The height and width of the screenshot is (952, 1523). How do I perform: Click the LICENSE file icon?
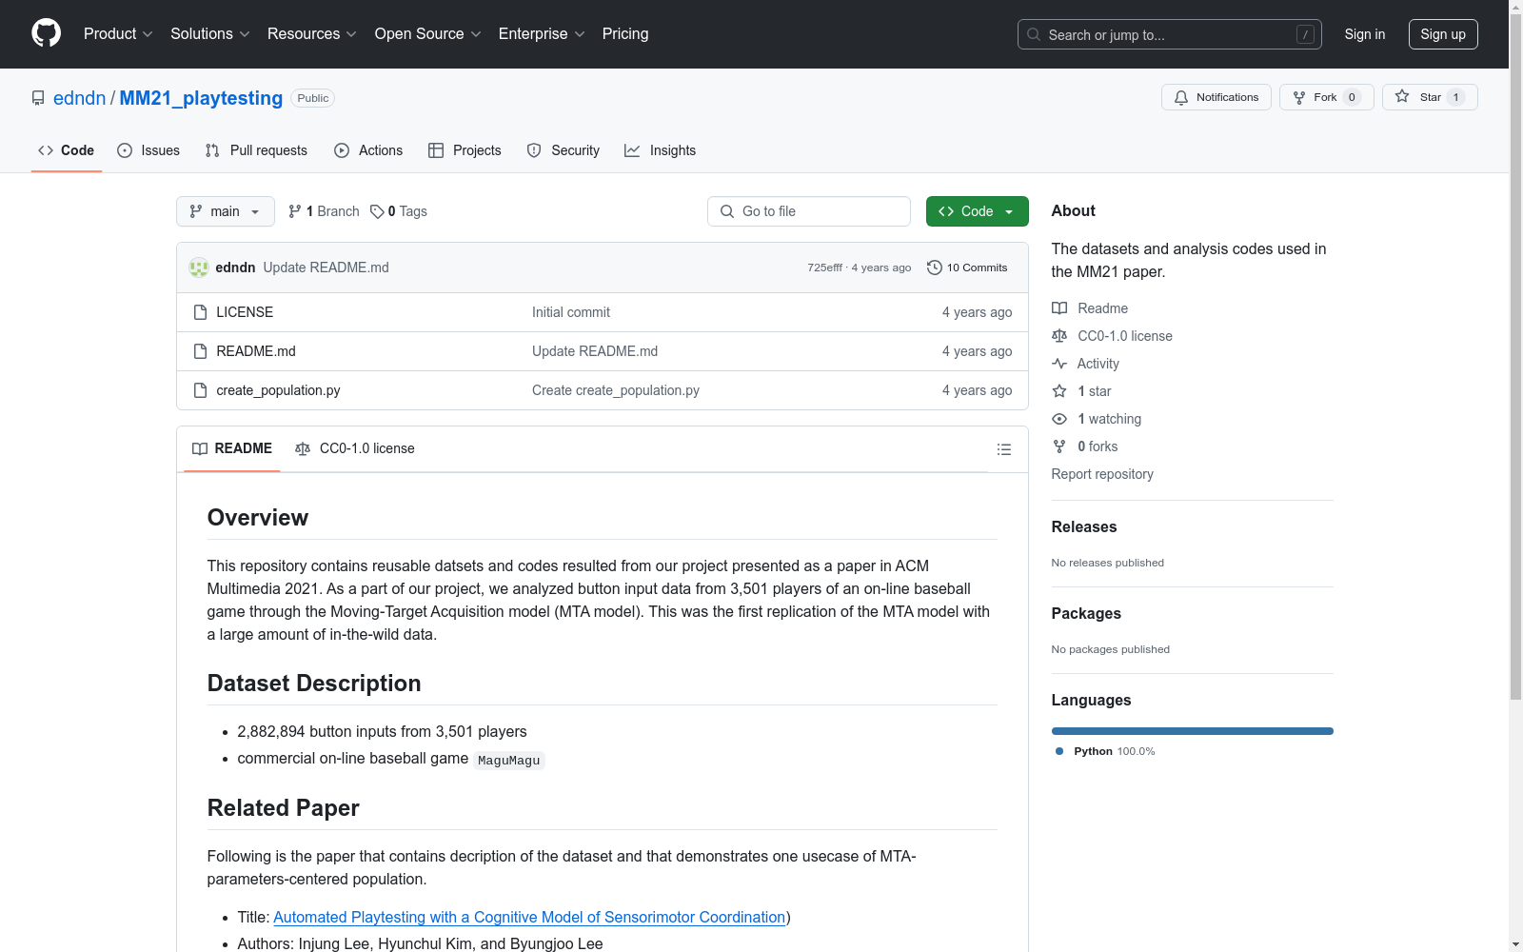click(x=200, y=312)
